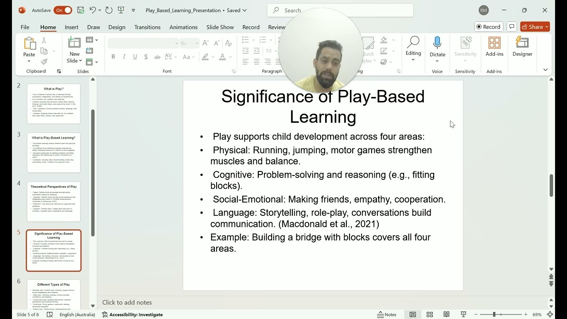Click the Bullets list icon
The image size is (567, 319).
point(246,40)
